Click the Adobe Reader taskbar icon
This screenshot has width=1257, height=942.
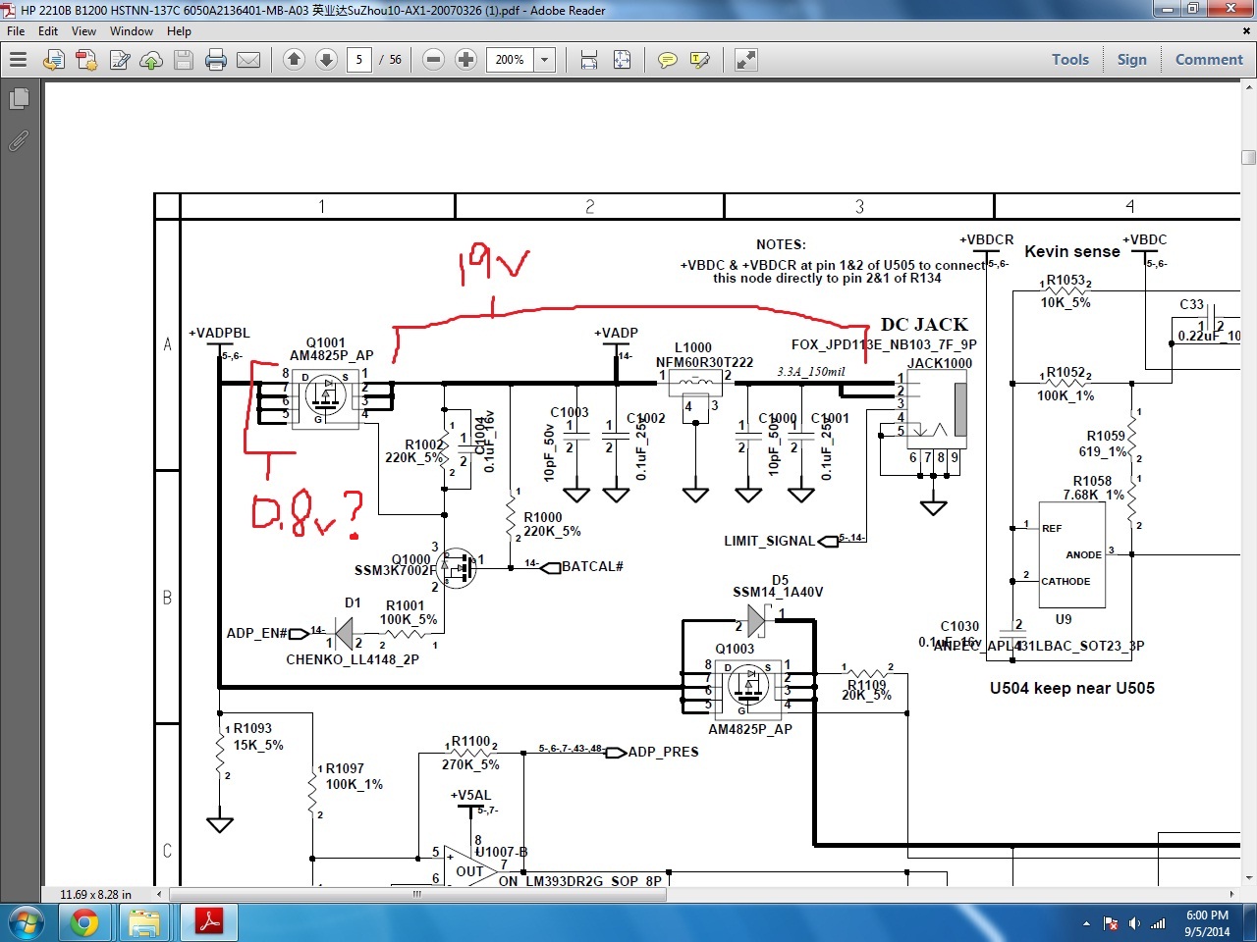tap(209, 922)
